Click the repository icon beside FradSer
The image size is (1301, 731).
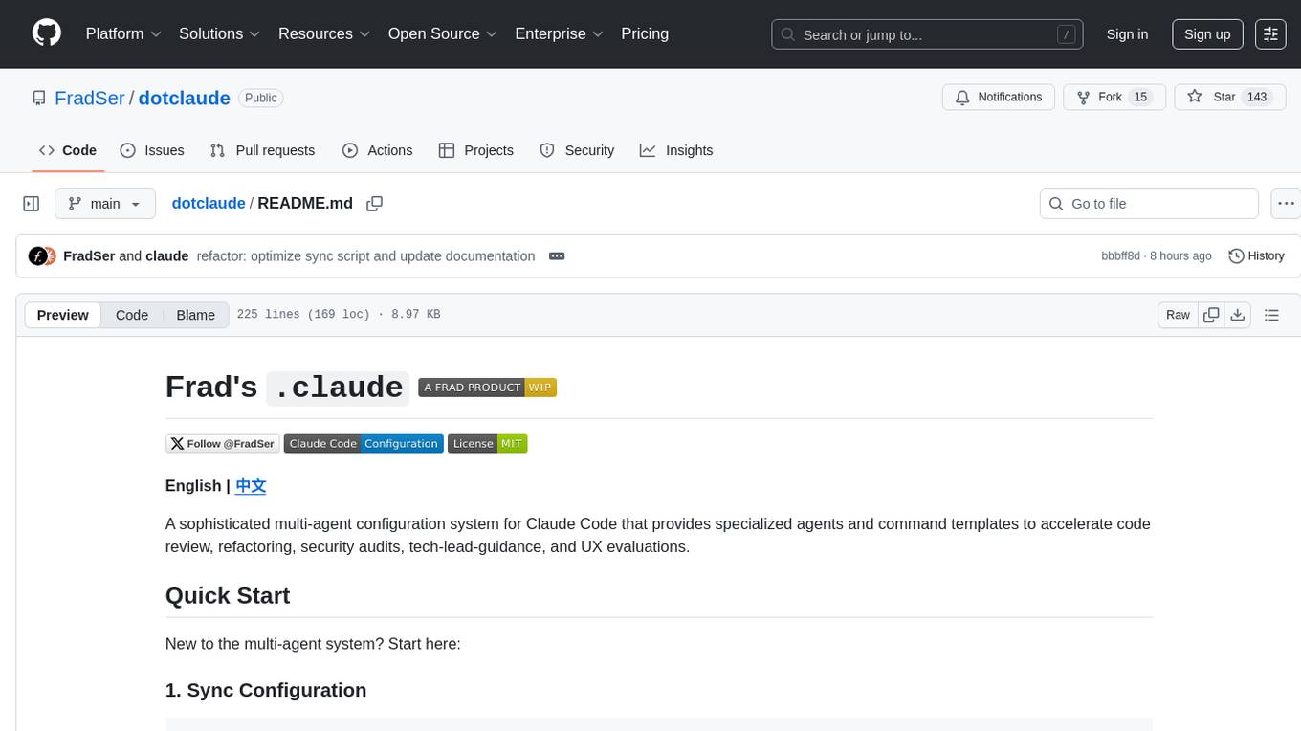38,98
